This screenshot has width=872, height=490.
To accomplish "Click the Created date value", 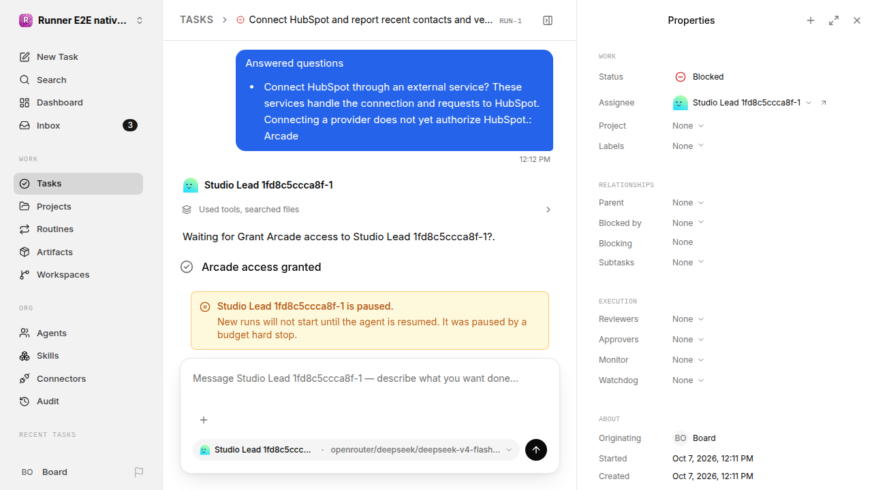I will pos(713,476).
